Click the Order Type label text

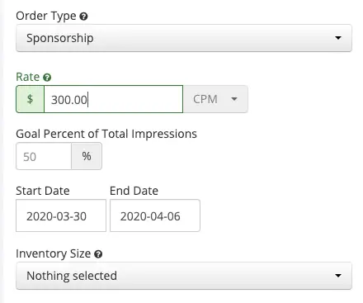pyautogui.click(x=46, y=17)
